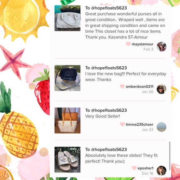180x180 pixels.
Task: Open timma235cheer's beach profile avatar
Action: [161, 127]
